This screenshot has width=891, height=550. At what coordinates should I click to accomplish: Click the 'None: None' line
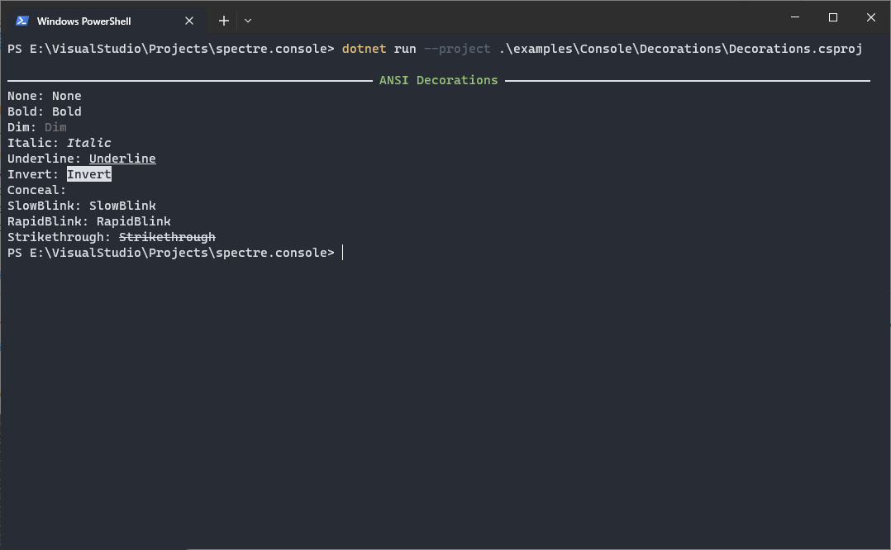45,96
